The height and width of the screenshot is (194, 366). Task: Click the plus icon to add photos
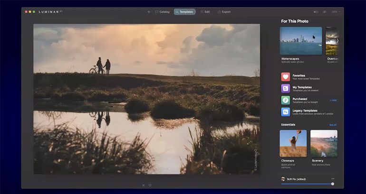(149, 12)
